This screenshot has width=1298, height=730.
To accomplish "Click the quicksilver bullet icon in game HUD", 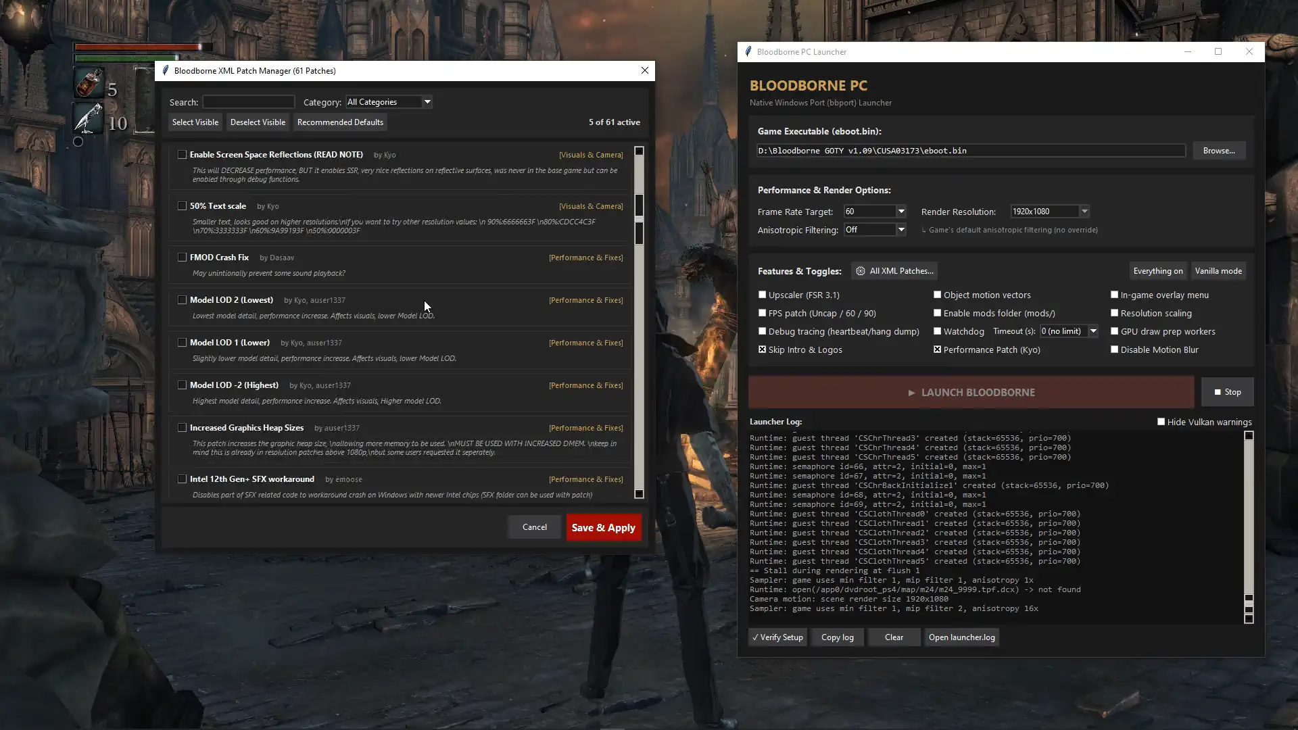I will pos(89,118).
